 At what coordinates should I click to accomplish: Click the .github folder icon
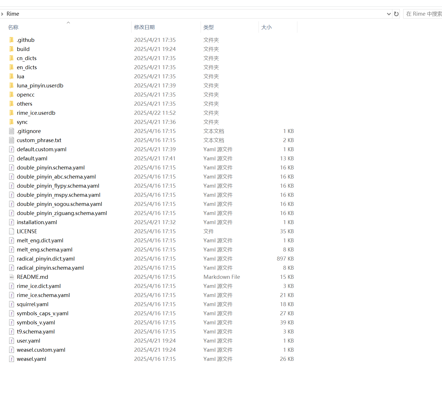pyautogui.click(x=11, y=40)
